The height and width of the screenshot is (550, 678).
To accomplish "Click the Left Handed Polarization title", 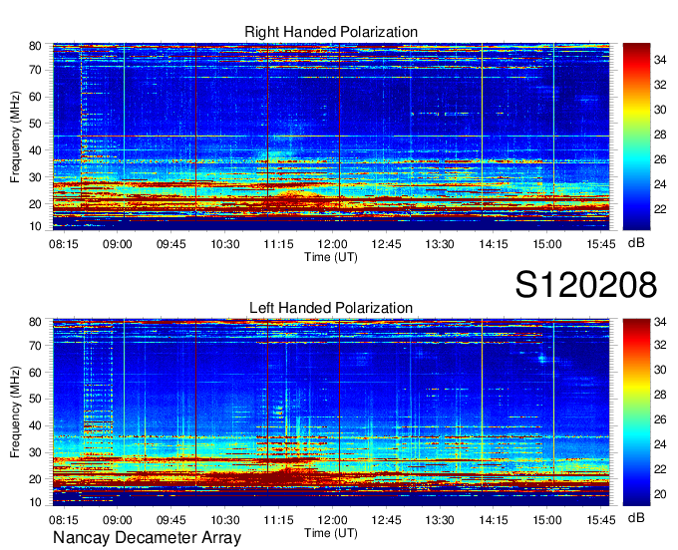I will point(331,308).
